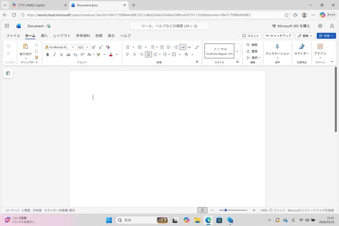The height and width of the screenshot is (226, 339).
Task: Click the grow font size icon
Action: point(94,47)
